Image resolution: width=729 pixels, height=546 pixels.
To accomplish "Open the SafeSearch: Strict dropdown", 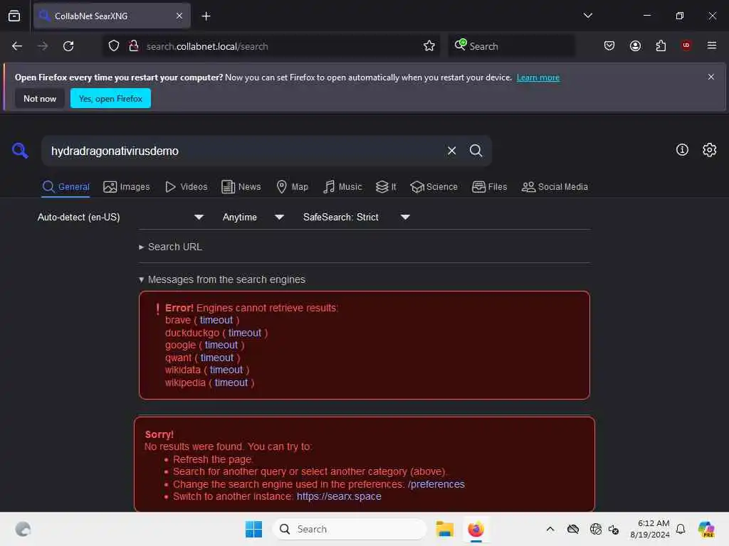I will 357,217.
